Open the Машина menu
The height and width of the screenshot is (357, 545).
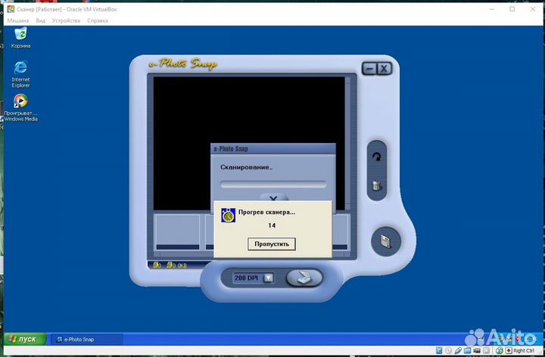[18, 20]
